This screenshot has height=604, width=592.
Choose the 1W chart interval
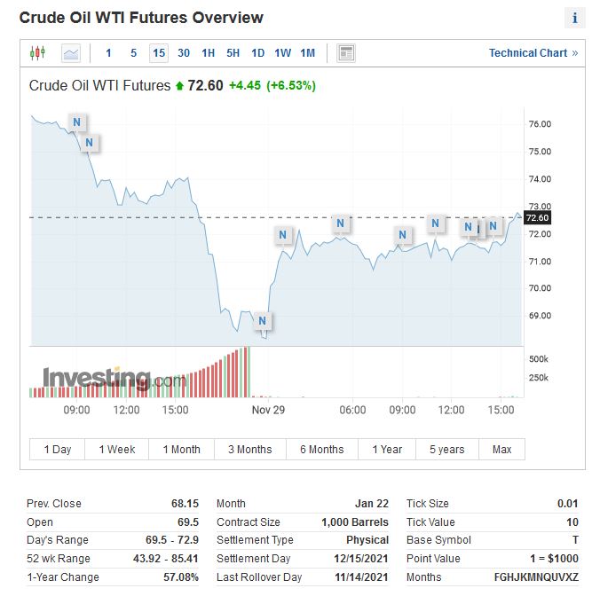tap(282, 53)
